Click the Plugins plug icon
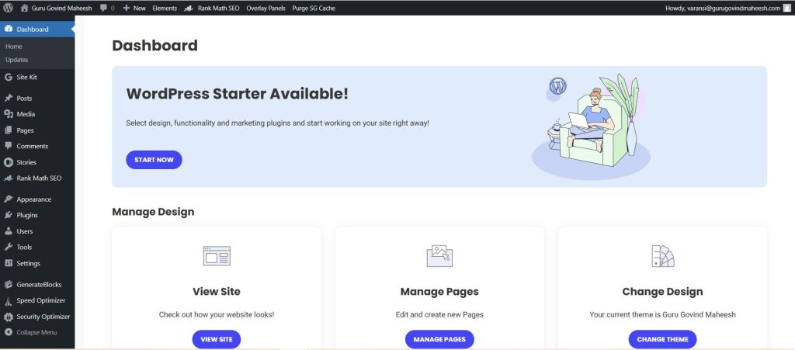This screenshot has height=350, width=795. click(x=8, y=215)
